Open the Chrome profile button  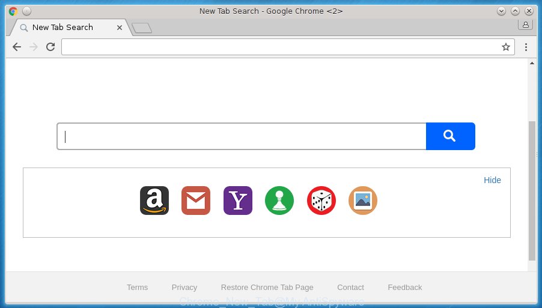[525, 25]
